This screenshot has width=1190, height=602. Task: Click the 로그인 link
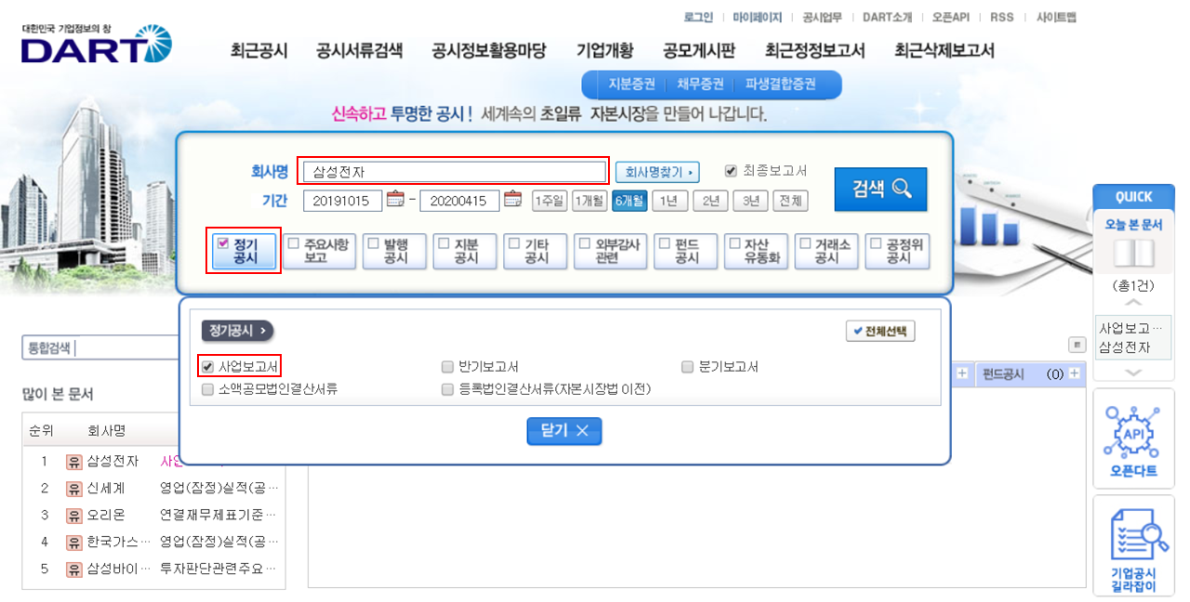[698, 17]
